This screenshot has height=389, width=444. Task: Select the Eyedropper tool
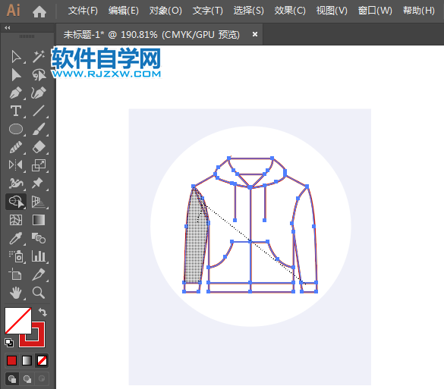coord(16,238)
